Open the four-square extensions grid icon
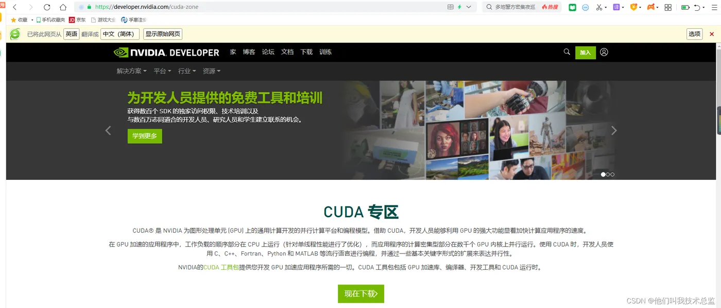The height and width of the screenshot is (308, 721). click(x=668, y=7)
